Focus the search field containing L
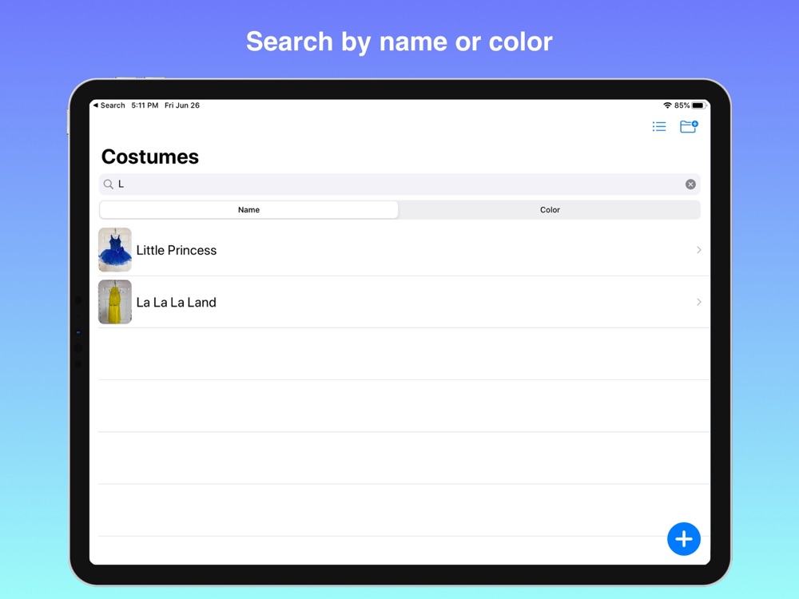Viewport: 799px width, 599px height. tap(399, 184)
